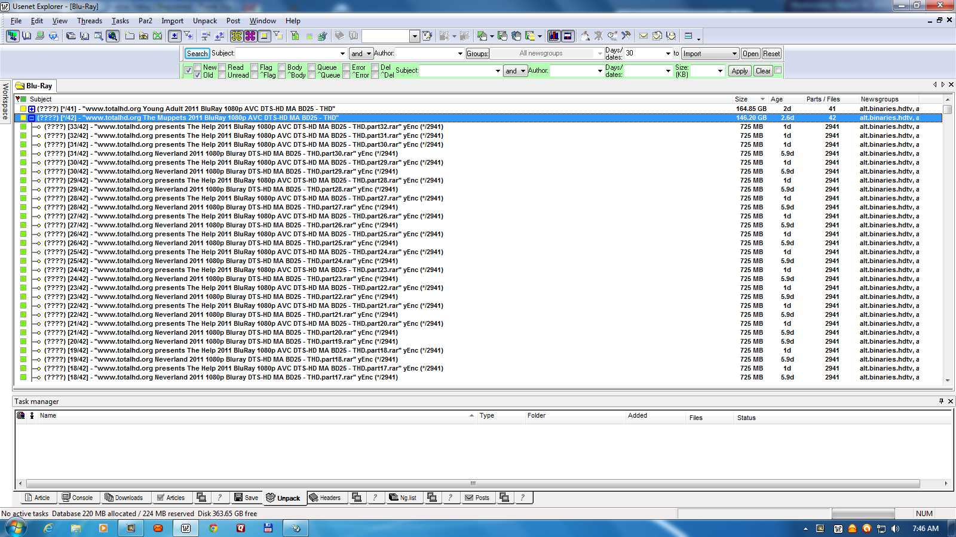The height and width of the screenshot is (537, 956).
Task: Click the hammer tools icon in toolbar
Action: coord(626,36)
